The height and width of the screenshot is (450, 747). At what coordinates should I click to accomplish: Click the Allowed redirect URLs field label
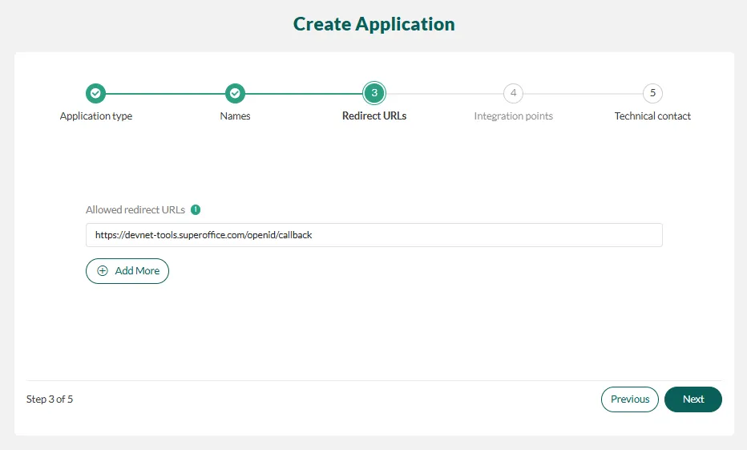[135, 210]
